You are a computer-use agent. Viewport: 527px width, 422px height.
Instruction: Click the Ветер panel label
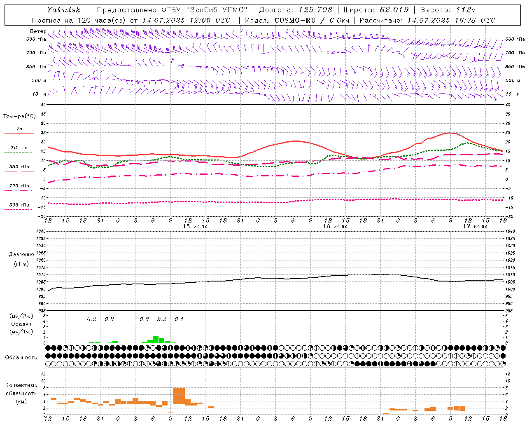(x=38, y=31)
